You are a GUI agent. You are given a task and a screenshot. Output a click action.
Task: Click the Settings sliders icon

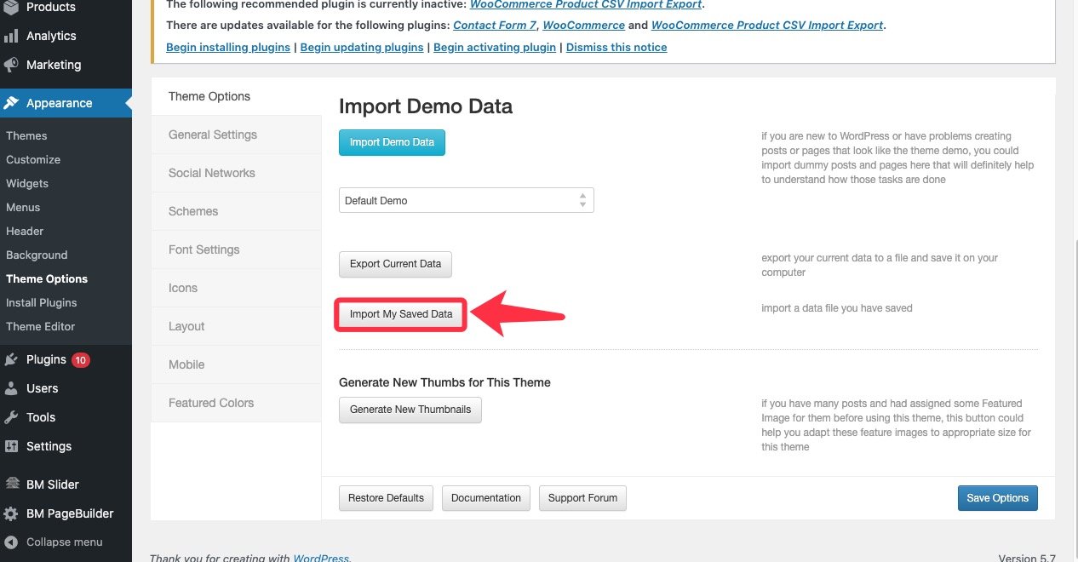coord(11,446)
